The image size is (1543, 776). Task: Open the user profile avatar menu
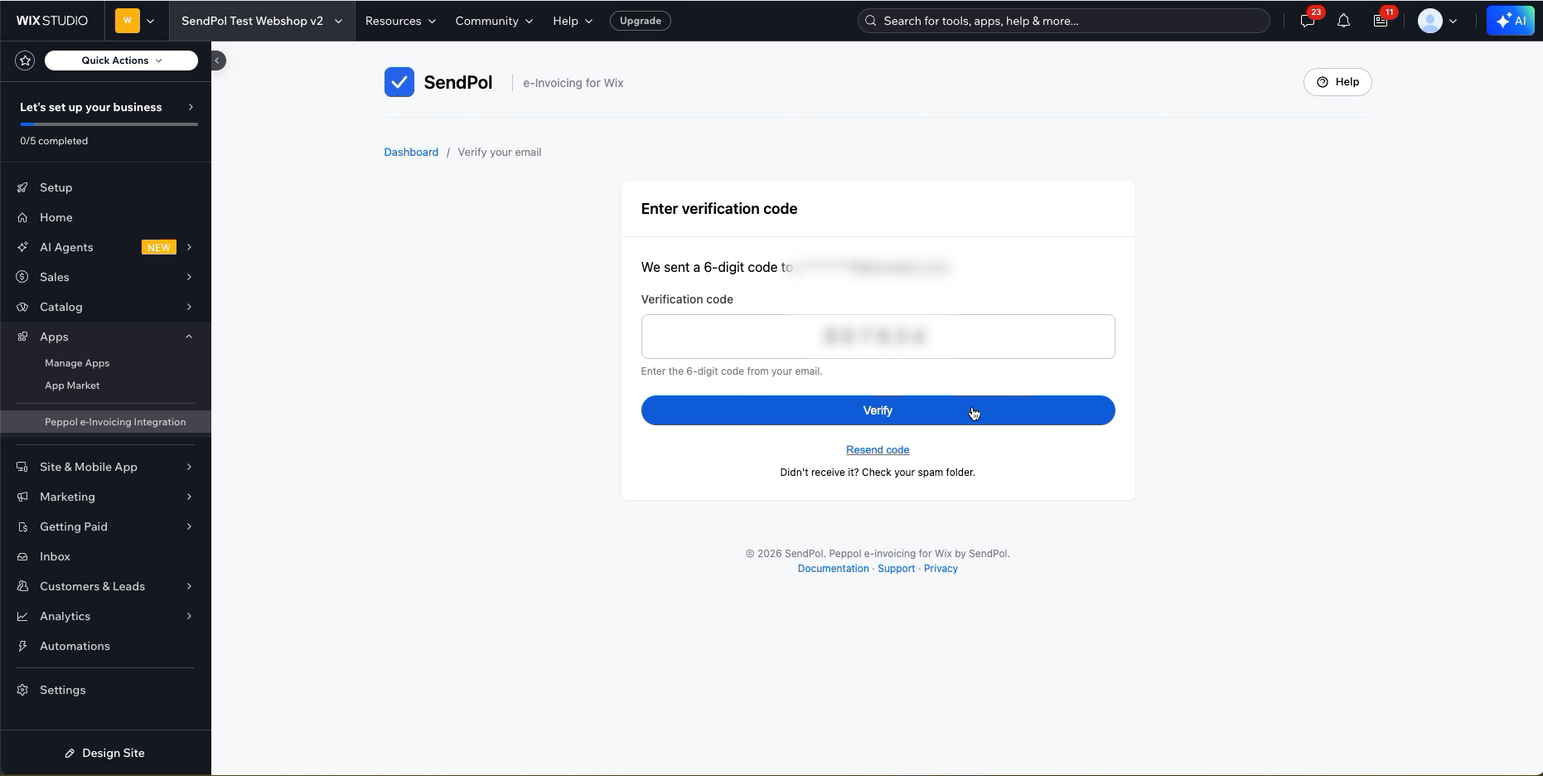pos(1438,21)
